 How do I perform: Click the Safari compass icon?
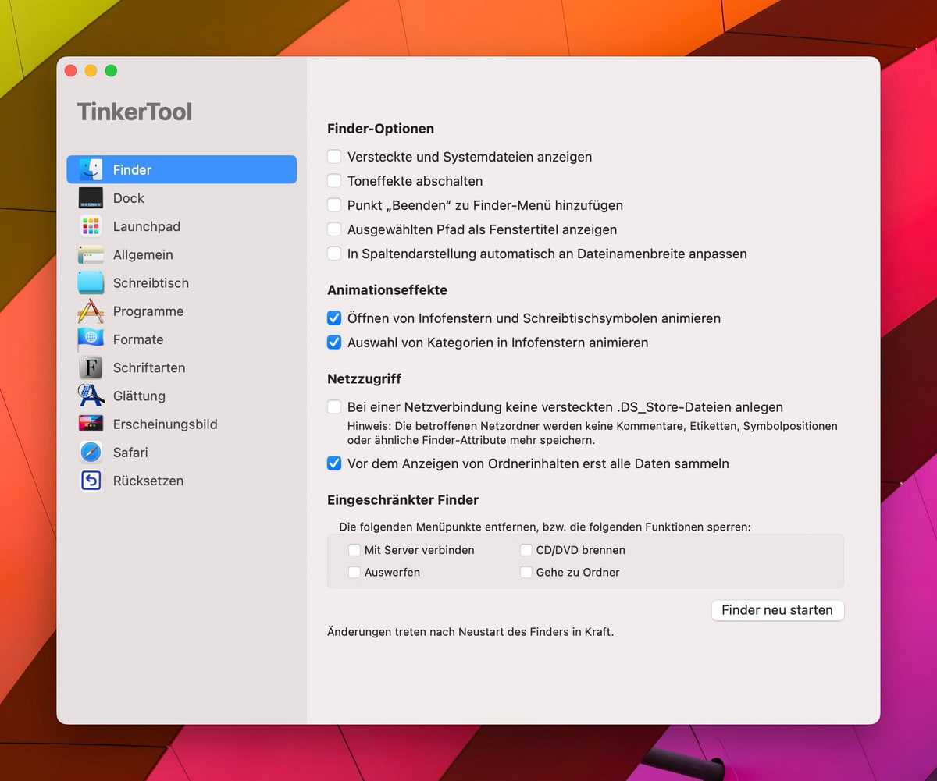point(91,453)
